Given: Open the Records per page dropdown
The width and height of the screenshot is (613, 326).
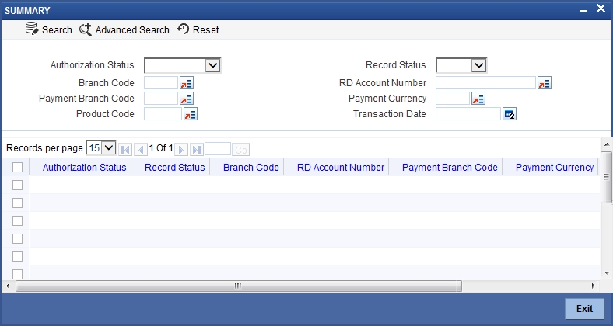Looking at the screenshot, I should 101,147.
